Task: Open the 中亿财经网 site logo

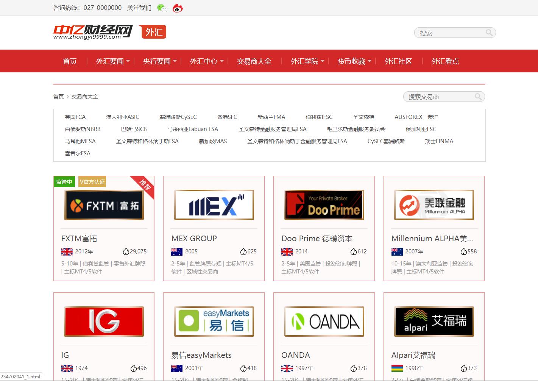Action: 93,32
